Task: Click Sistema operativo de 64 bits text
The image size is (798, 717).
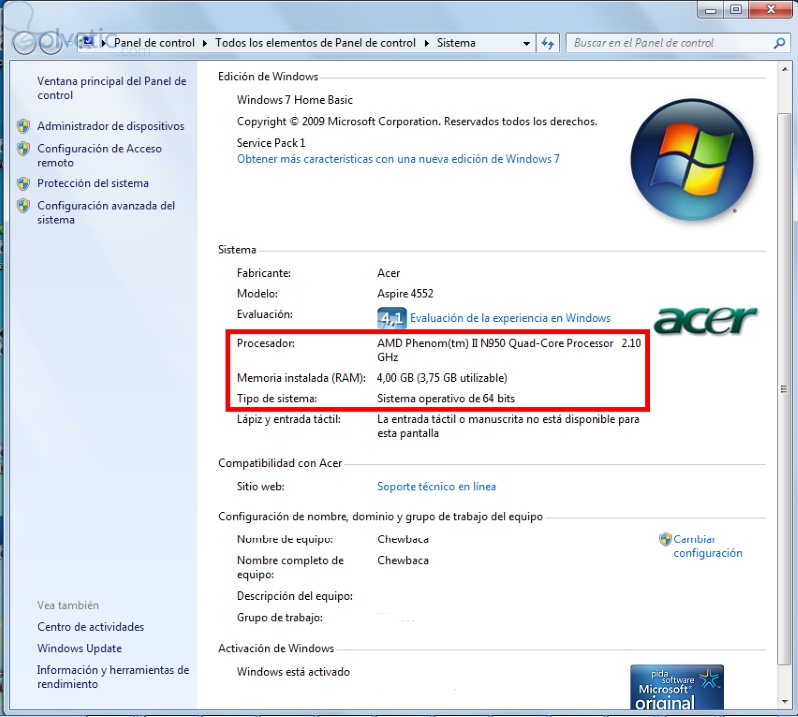Action: click(446, 399)
